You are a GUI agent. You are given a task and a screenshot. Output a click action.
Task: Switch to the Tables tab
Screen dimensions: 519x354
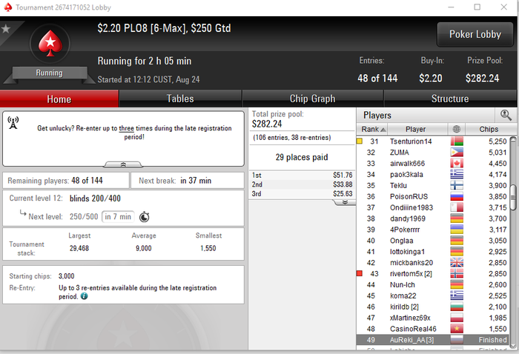(x=180, y=98)
